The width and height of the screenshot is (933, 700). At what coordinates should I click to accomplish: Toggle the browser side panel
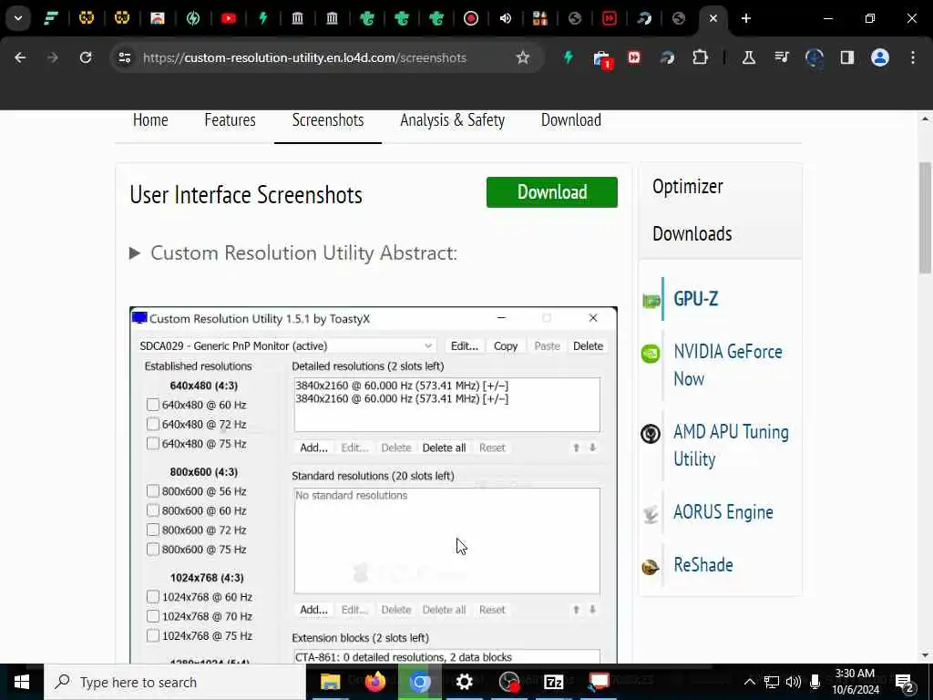coord(846,57)
